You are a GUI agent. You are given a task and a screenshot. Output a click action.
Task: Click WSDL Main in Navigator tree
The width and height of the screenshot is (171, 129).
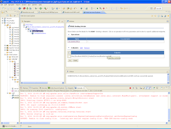point(29,25)
